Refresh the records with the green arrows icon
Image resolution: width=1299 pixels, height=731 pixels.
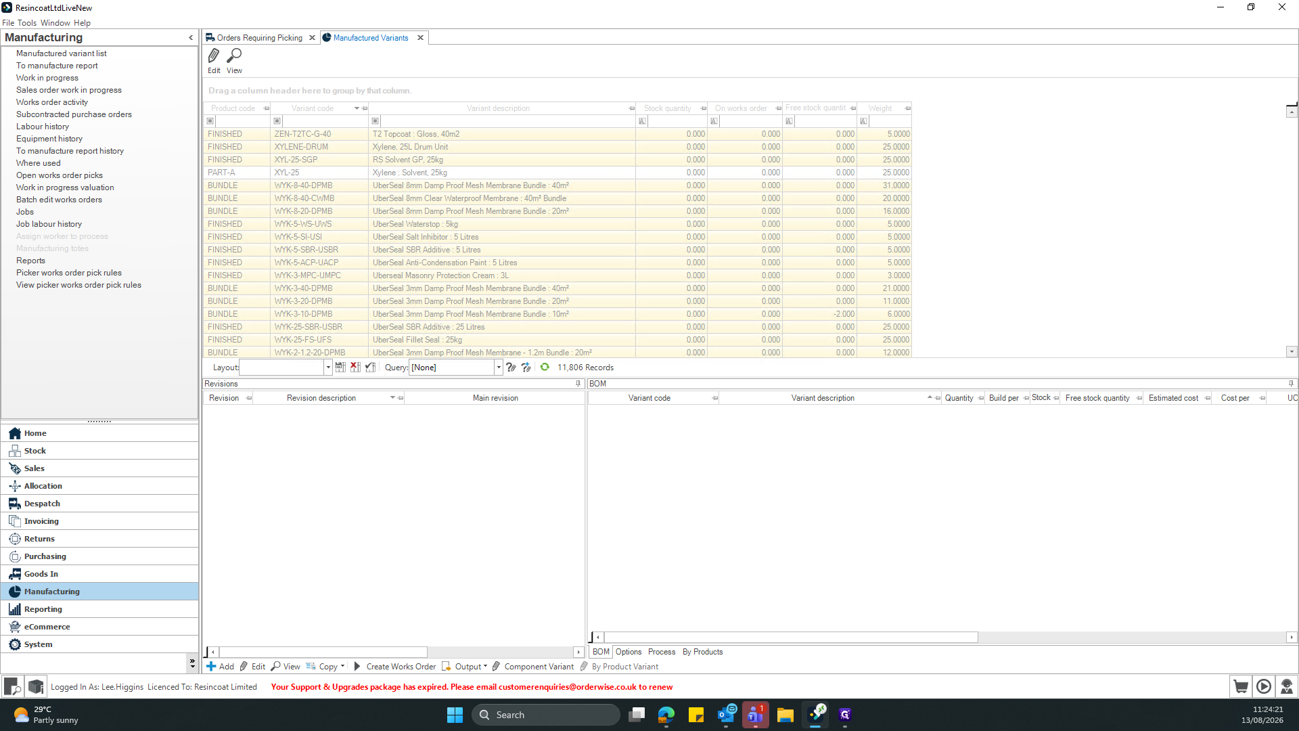pos(545,367)
